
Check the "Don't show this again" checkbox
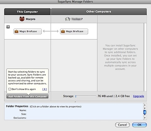click(x=9, y=89)
